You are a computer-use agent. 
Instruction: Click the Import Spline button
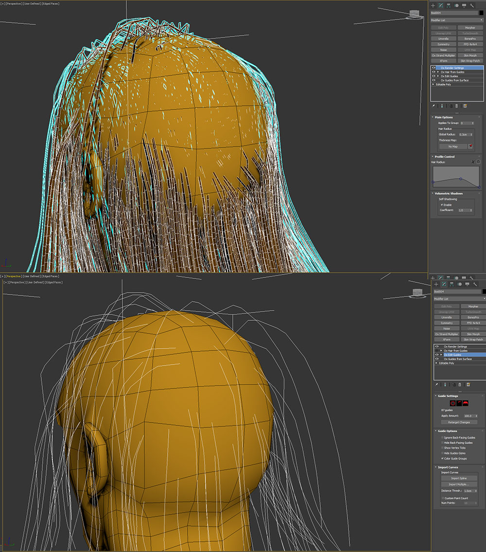tap(458, 478)
